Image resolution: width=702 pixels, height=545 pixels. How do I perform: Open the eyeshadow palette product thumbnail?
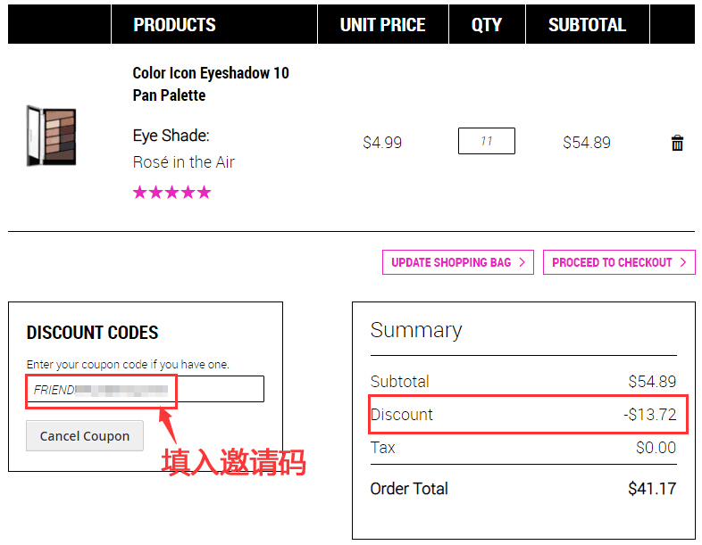(51, 136)
